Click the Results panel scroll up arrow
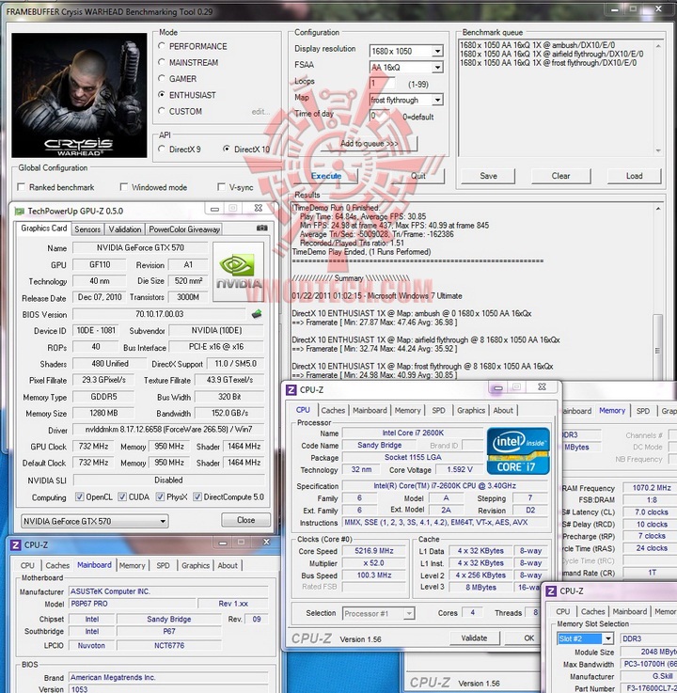Screen dimensions: 677x693 pyautogui.click(x=658, y=209)
